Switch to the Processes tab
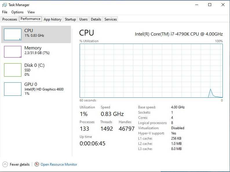This screenshot has width=230, height=172. tap(10, 19)
